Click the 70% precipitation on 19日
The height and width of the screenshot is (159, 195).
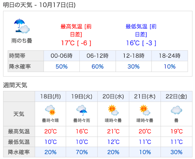pyautogui.click(x=82, y=152)
